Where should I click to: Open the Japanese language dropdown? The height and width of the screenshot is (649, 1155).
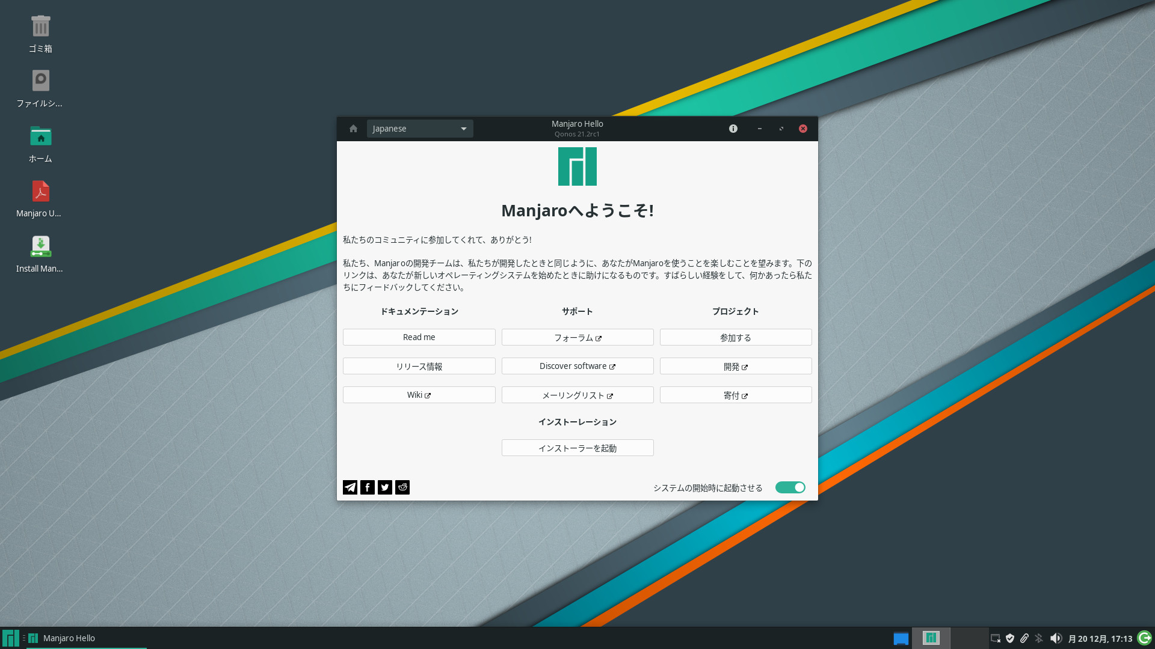tap(420, 129)
